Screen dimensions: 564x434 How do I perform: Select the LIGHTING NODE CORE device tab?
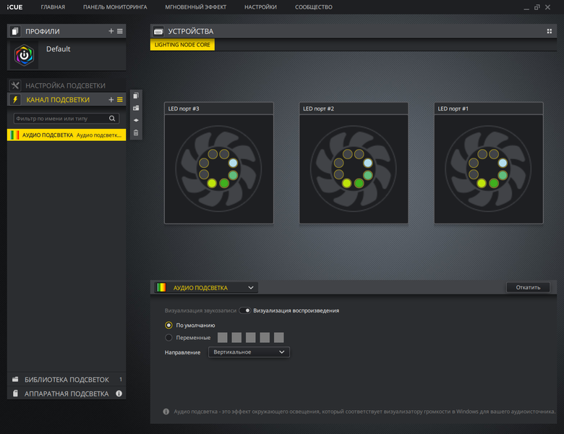pos(182,45)
